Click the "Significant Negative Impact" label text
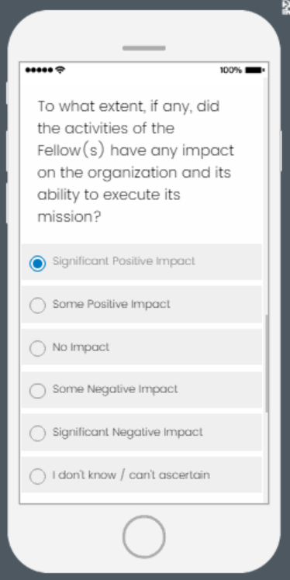Screen dimensions: 290x580 click(128, 432)
